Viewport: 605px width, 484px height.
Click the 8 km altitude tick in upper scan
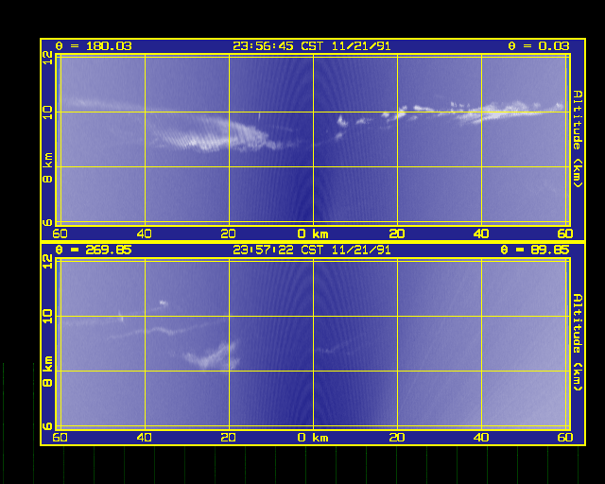[48, 167]
